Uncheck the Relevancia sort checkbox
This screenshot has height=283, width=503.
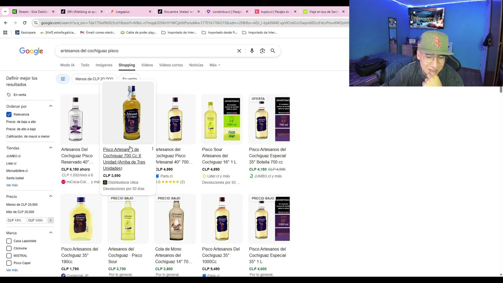[9, 114]
